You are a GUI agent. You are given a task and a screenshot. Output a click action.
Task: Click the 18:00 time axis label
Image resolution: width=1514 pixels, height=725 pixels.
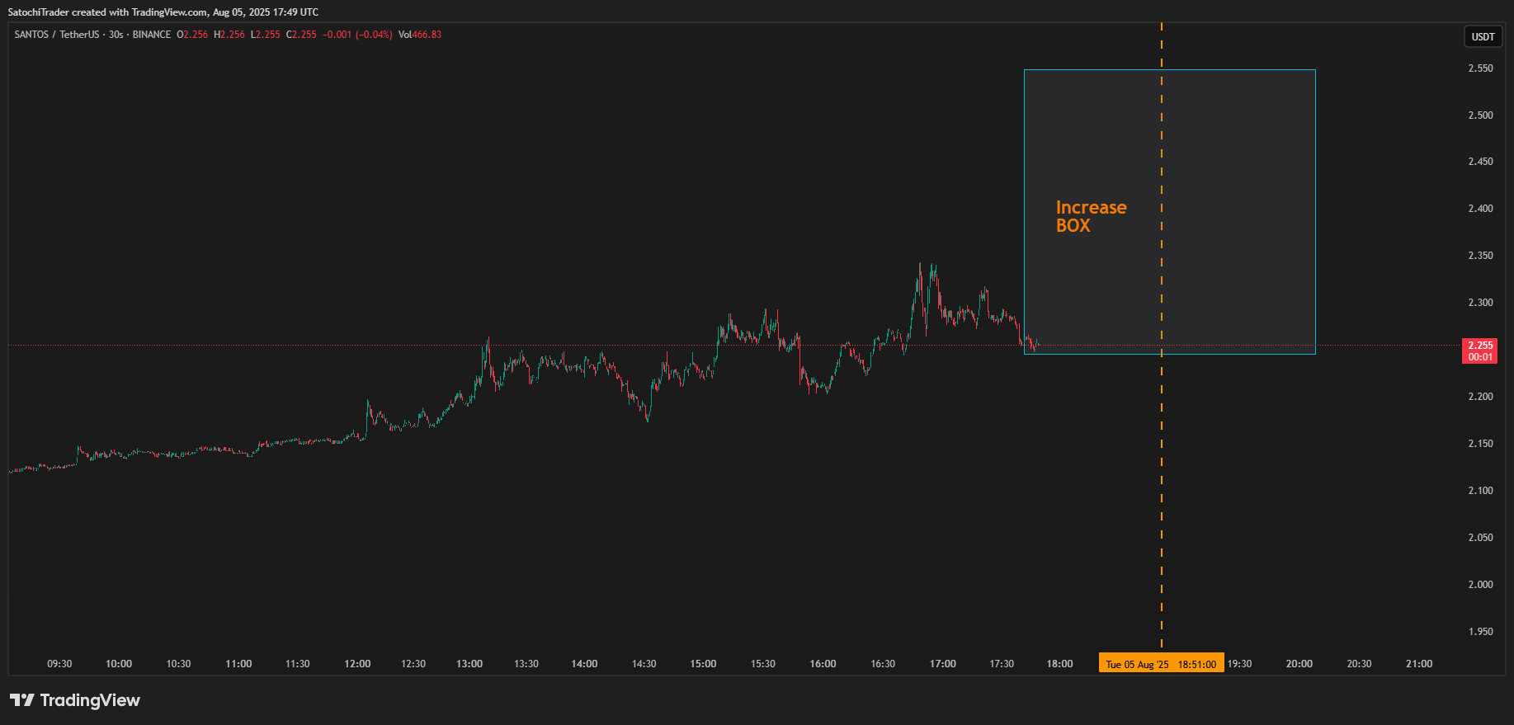pyautogui.click(x=1059, y=664)
